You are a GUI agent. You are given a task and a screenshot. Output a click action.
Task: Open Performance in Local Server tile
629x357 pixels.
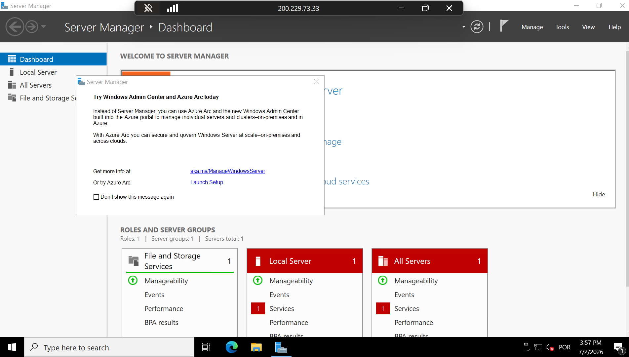coord(289,323)
